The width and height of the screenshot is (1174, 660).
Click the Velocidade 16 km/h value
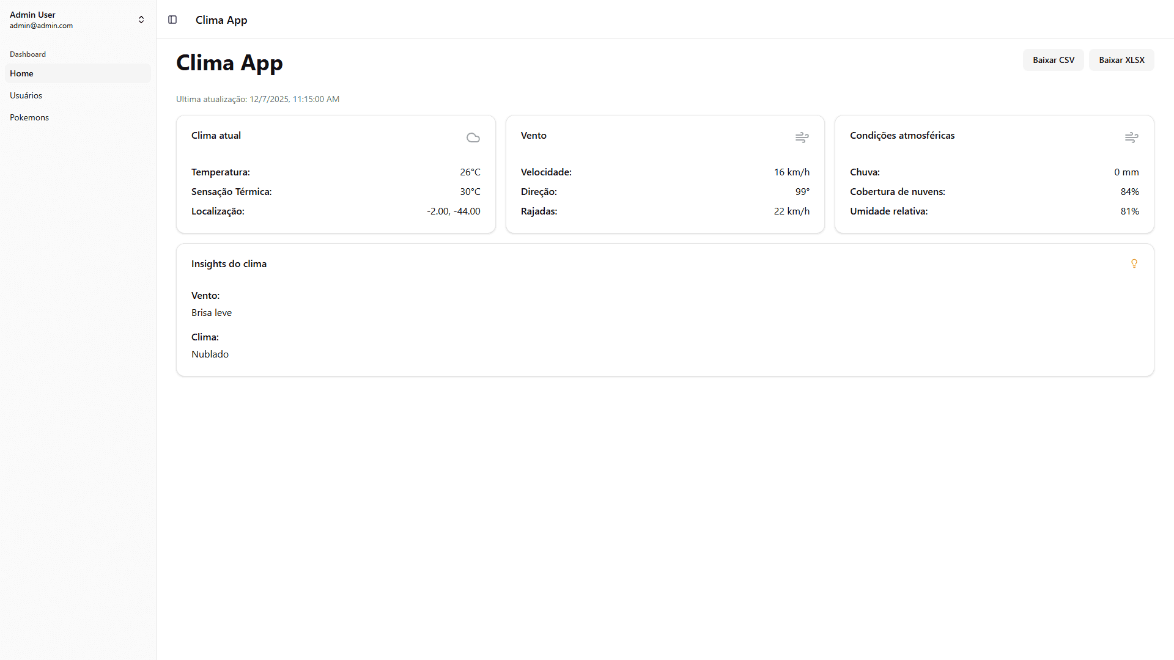[791, 172]
